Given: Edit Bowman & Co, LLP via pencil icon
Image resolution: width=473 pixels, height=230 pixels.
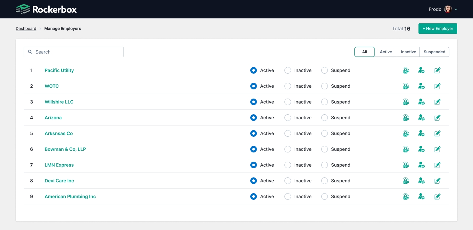Looking at the screenshot, I should coord(437,149).
